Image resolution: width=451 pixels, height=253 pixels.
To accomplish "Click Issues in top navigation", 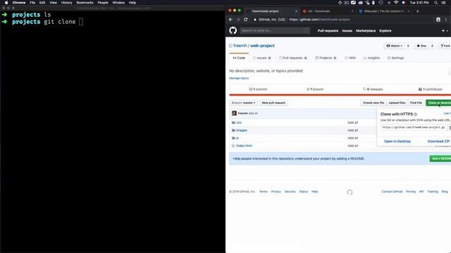I will [x=347, y=31].
